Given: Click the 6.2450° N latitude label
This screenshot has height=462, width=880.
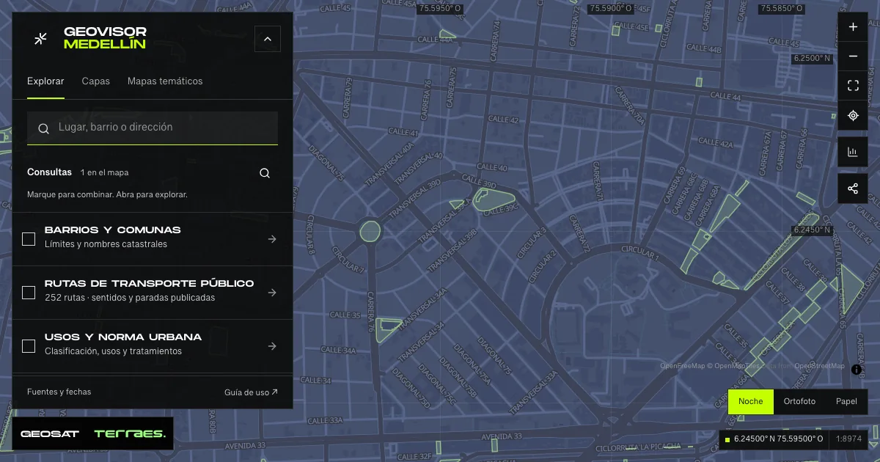Looking at the screenshot, I should 813,230.
